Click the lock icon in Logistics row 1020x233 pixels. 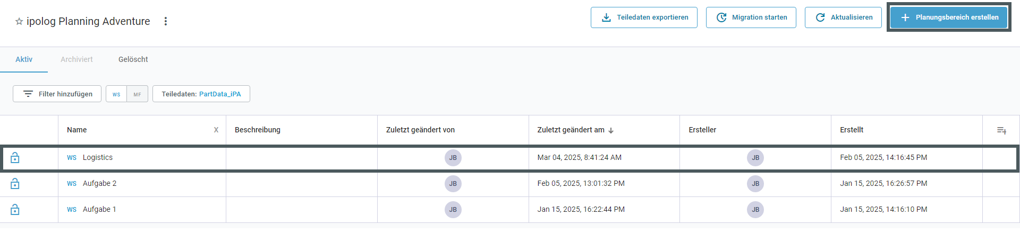15,158
